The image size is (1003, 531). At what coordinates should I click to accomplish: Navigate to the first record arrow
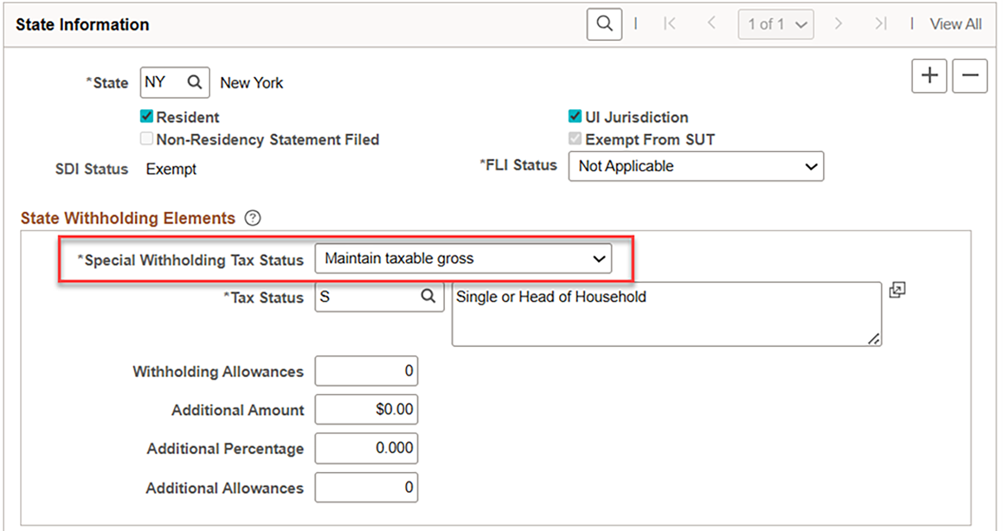pyautogui.click(x=670, y=24)
